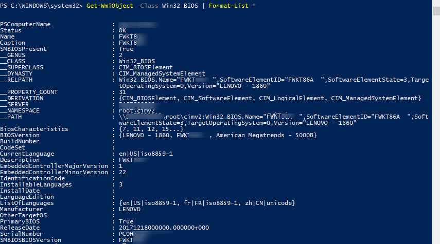Click the empty vertical scrollbar track below thumb
440x244 pixels.
coord(436,129)
